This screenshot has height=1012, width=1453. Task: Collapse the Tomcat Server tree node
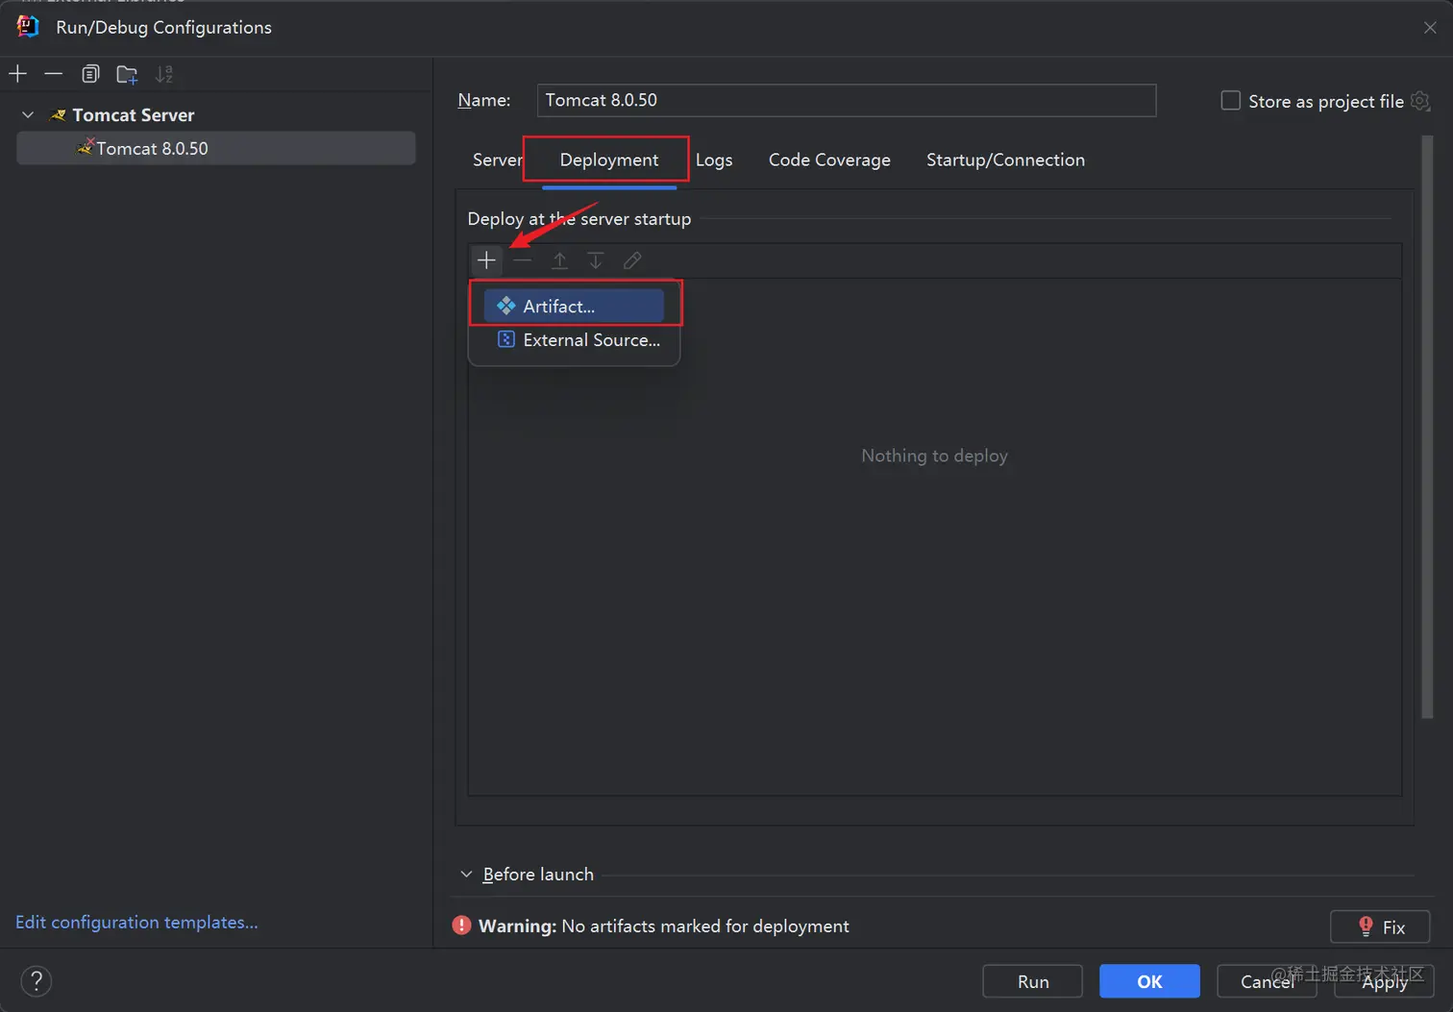pyautogui.click(x=28, y=115)
